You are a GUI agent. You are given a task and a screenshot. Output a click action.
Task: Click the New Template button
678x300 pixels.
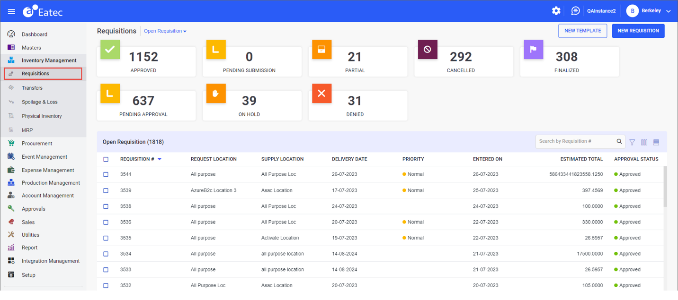[582, 31]
